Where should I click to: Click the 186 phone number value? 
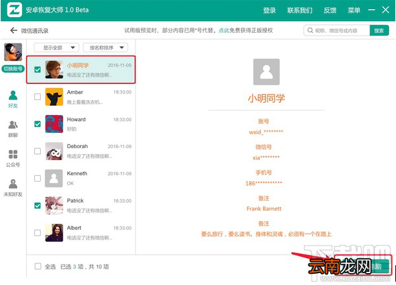264,183
